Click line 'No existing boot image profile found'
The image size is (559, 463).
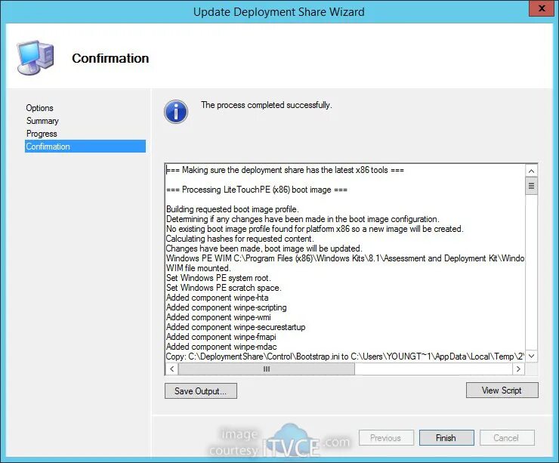point(315,229)
